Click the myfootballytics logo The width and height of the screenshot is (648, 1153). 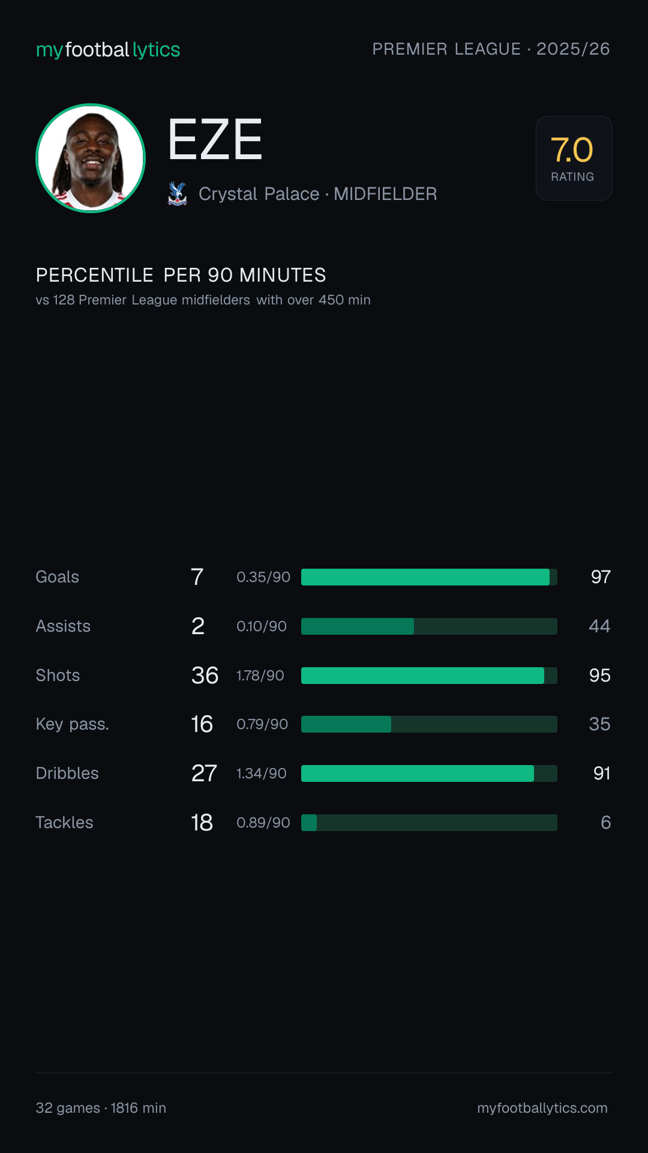coord(108,50)
